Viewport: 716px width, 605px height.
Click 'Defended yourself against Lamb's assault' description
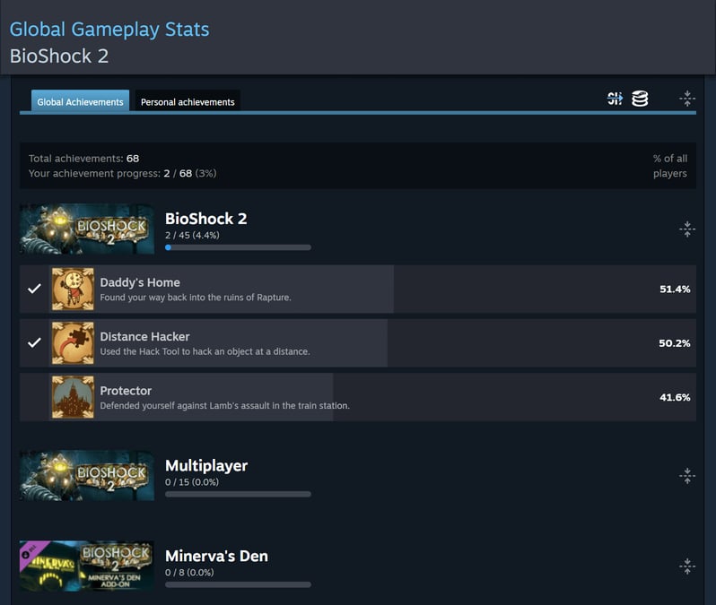click(224, 406)
